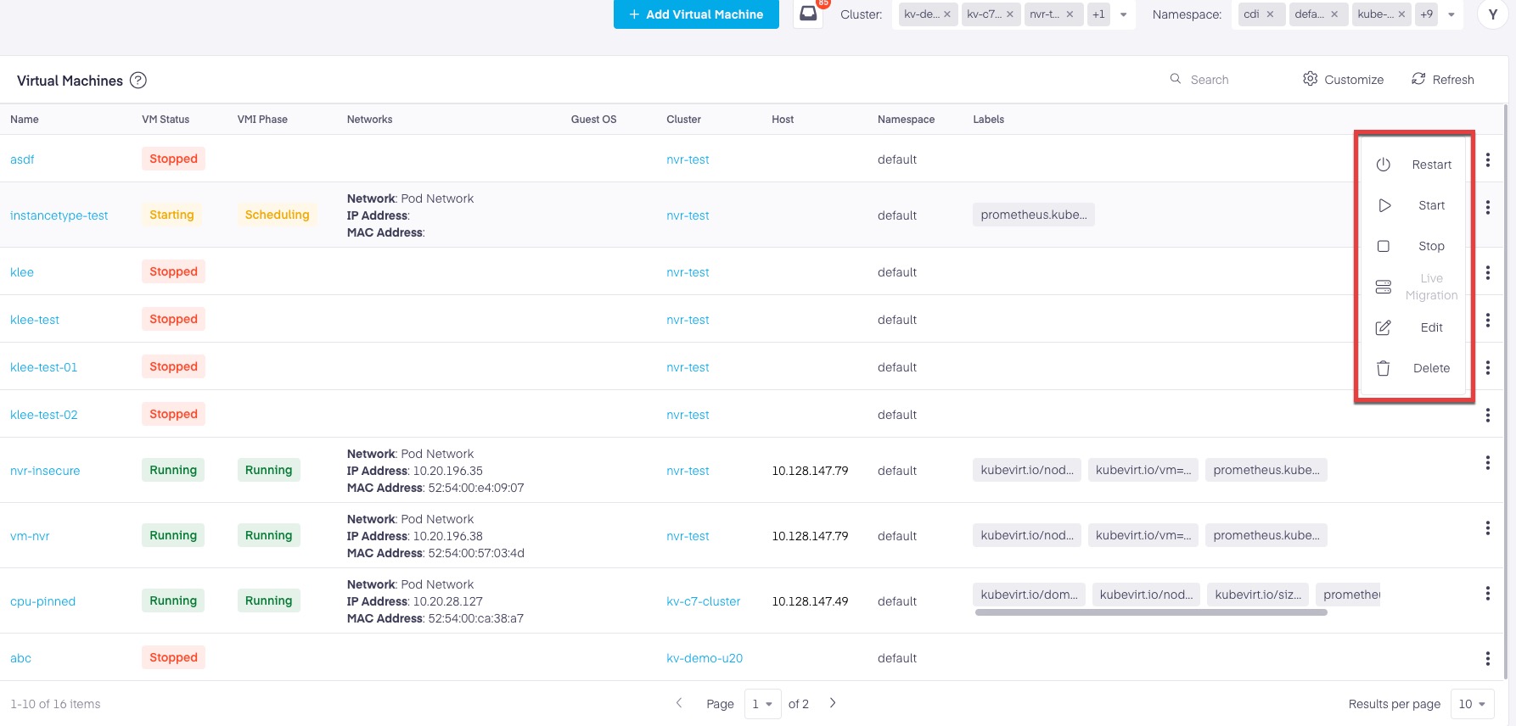Viewport: 1516px width, 726px height.
Task: Remove the kv-de cluster filter chip
Action: tap(947, 14)
